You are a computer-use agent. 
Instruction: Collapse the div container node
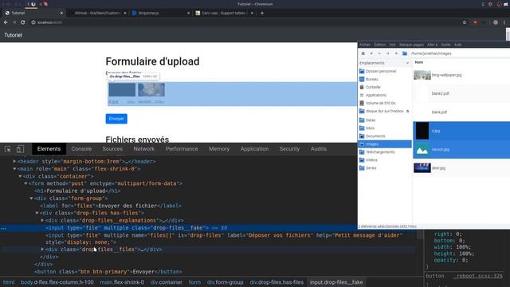pyautogui.click(x=20, y=176)
